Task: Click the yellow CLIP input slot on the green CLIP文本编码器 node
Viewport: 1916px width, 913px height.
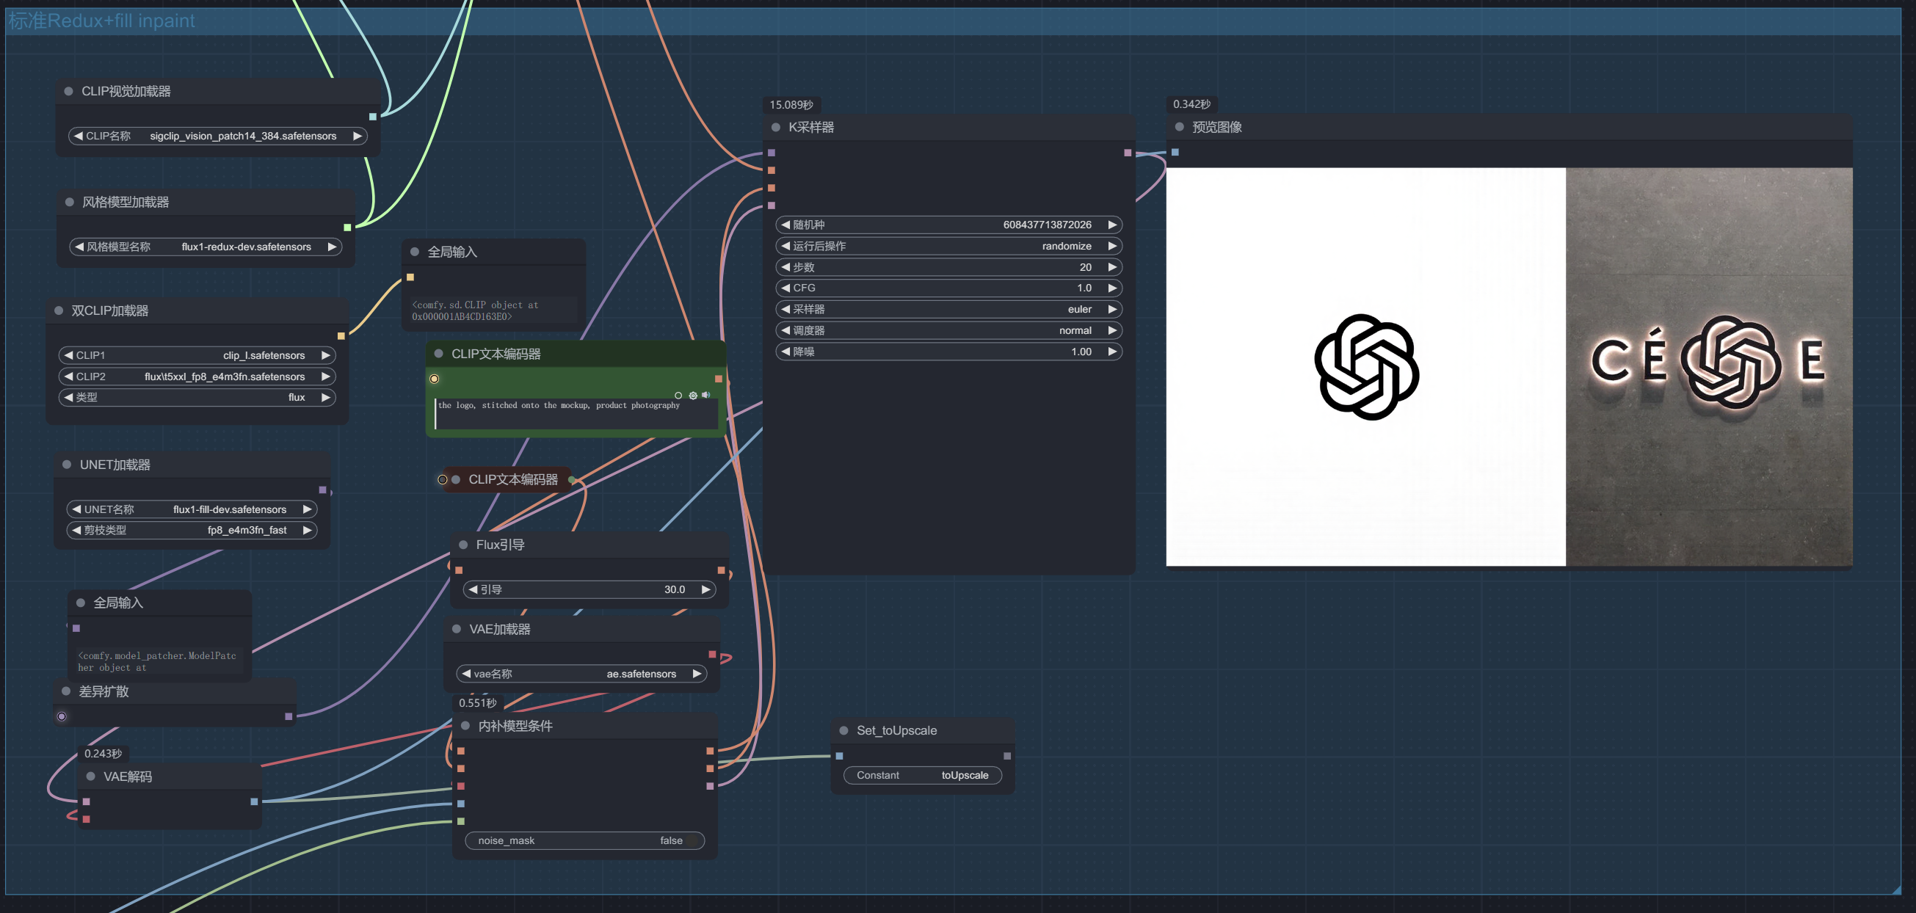Action: [x=435, y=379]
